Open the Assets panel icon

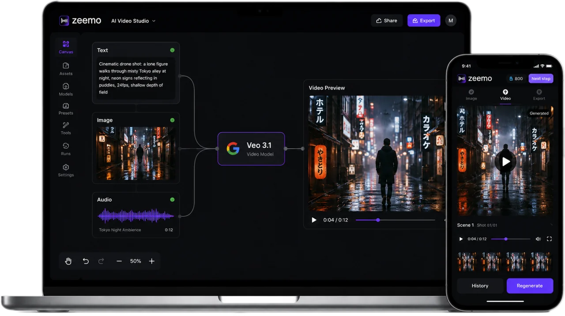pos(66,66)
